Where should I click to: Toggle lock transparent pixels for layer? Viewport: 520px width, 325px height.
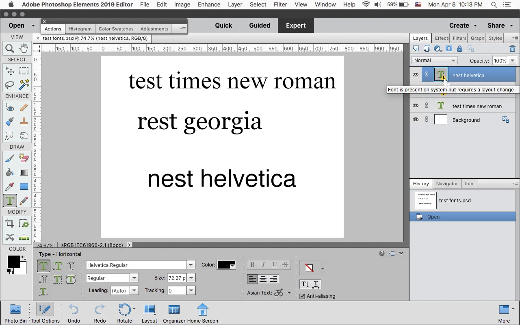tap(470, 49)
